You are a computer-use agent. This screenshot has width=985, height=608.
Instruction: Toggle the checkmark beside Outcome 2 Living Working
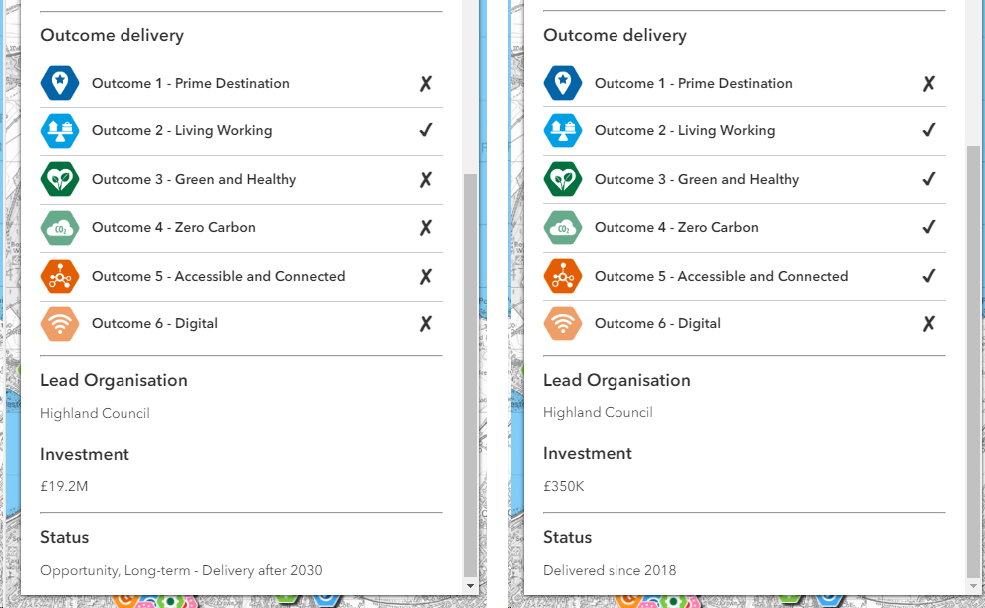(426, 130)
